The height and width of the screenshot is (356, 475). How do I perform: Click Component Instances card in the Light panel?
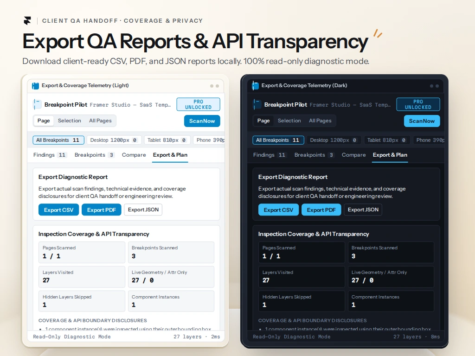[171, 301]
